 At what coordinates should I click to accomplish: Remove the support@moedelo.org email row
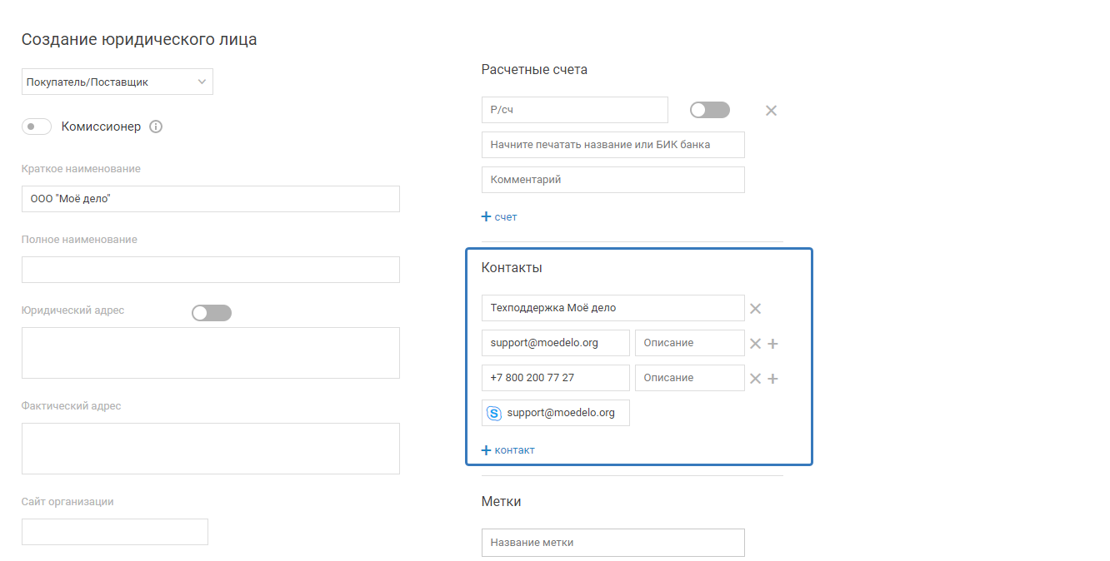coord(755,344)
